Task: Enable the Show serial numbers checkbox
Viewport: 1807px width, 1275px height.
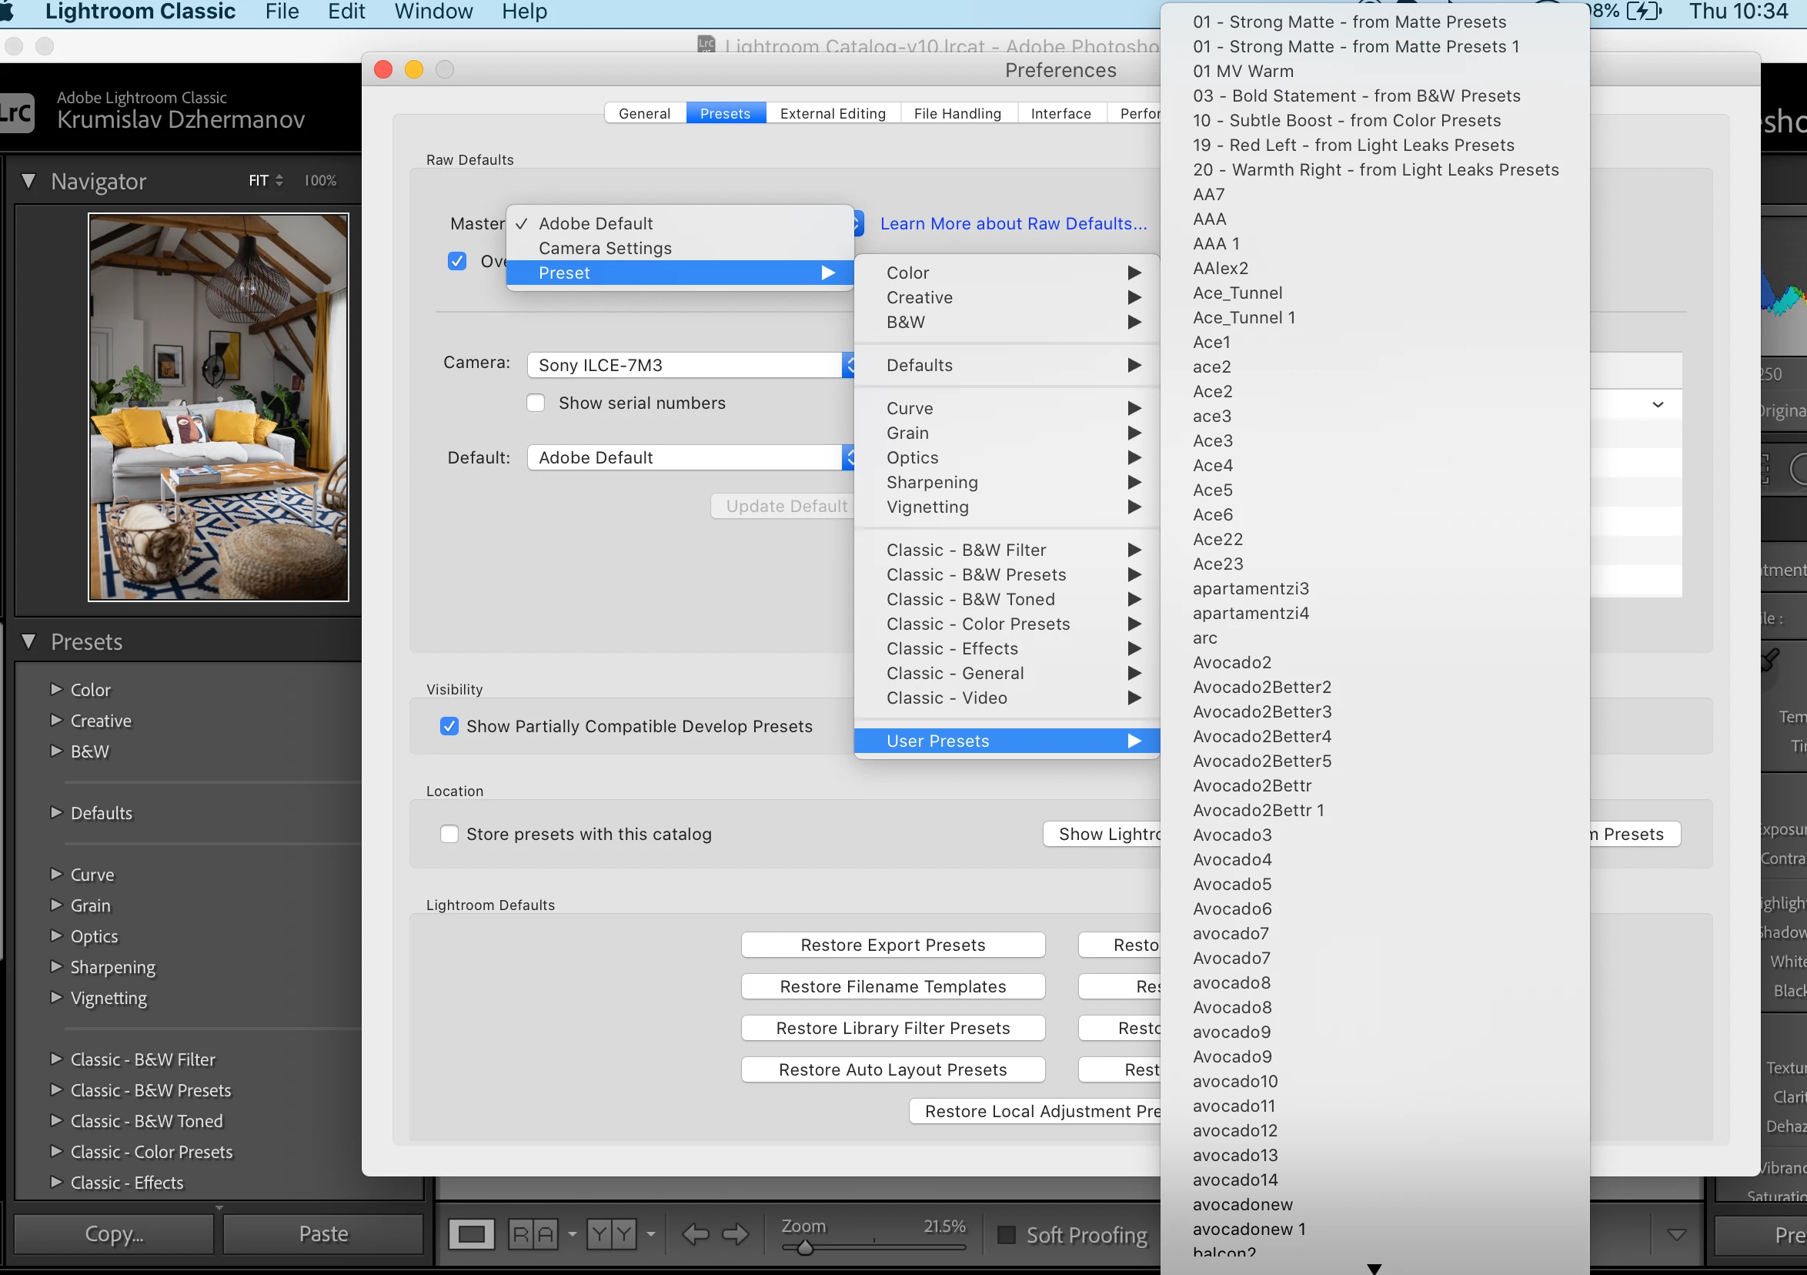Action: tap(536, 403)
